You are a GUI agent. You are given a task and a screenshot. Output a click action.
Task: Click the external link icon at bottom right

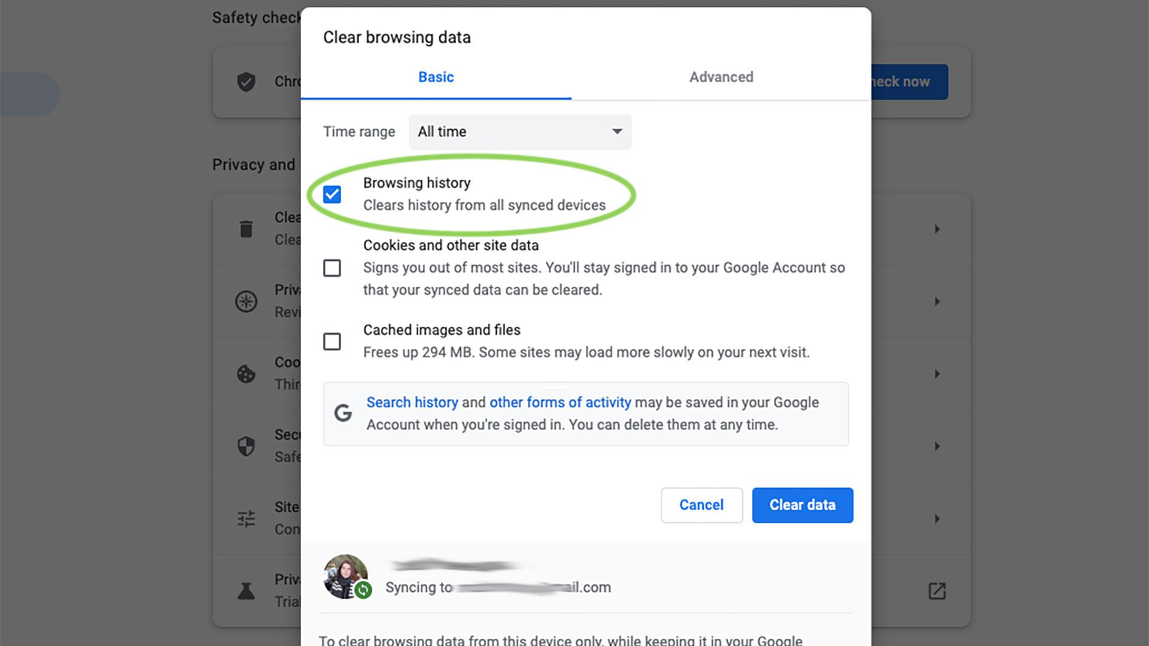click(938, 591)
